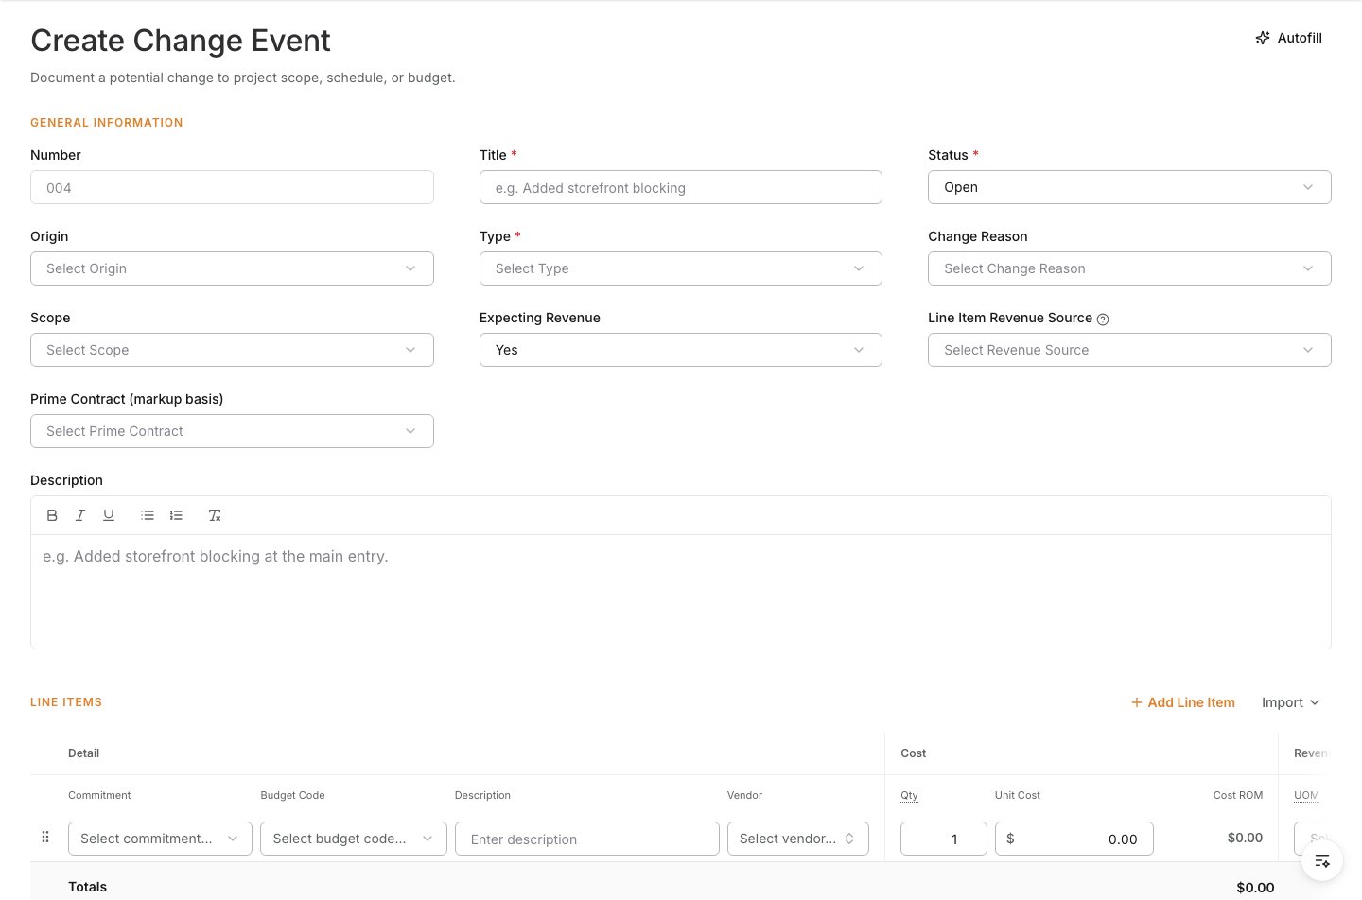
Task: Open the Select Prime Contract dropdown
Action: pos(232,431)
